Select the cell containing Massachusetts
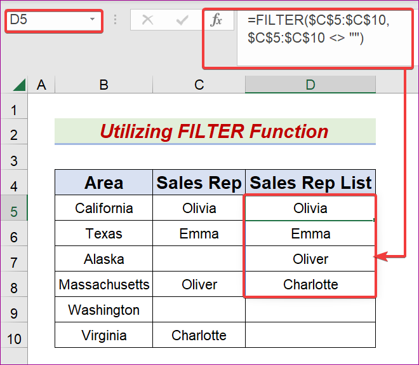419x365 pixels. point(103,284)
